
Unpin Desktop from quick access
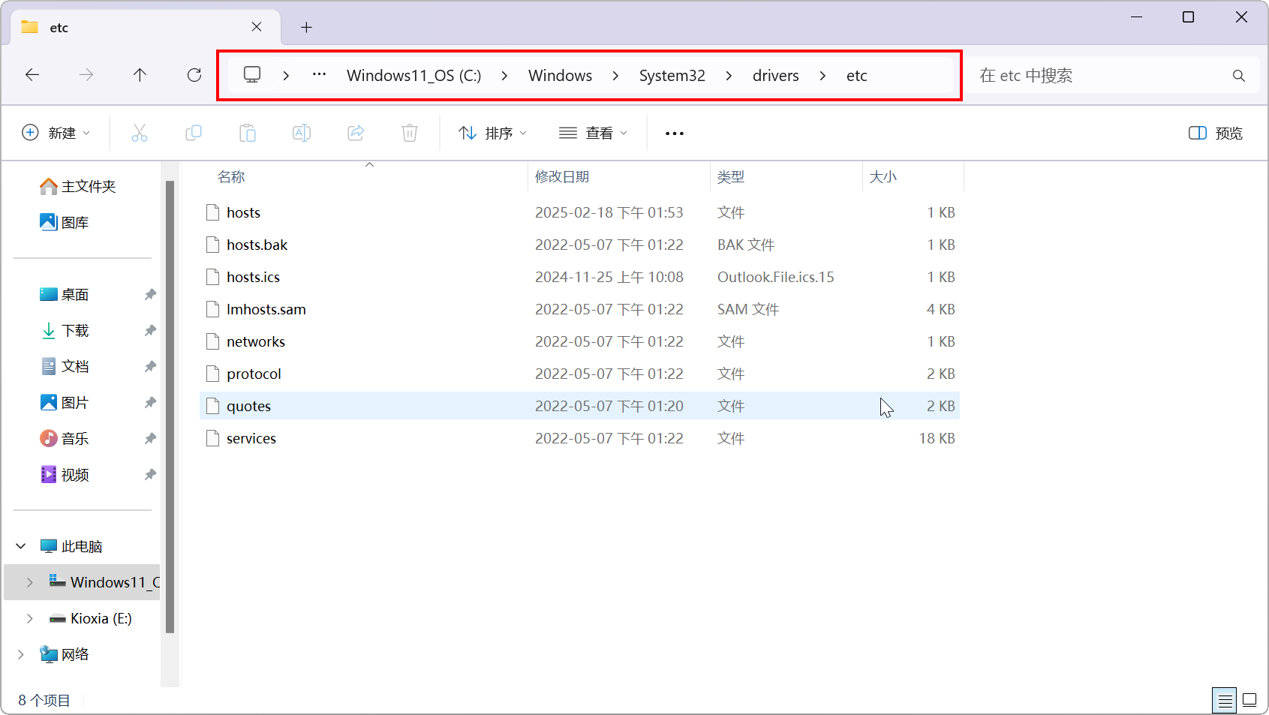pyautogui.click(x=150, y=295)
